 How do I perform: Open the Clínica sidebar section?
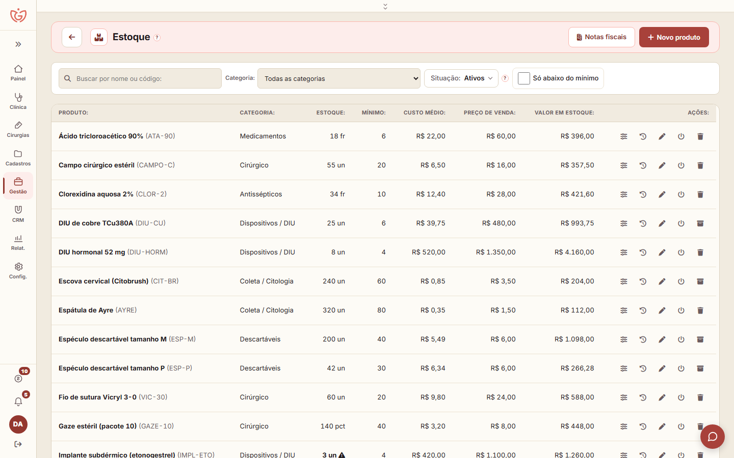point(18,101)
